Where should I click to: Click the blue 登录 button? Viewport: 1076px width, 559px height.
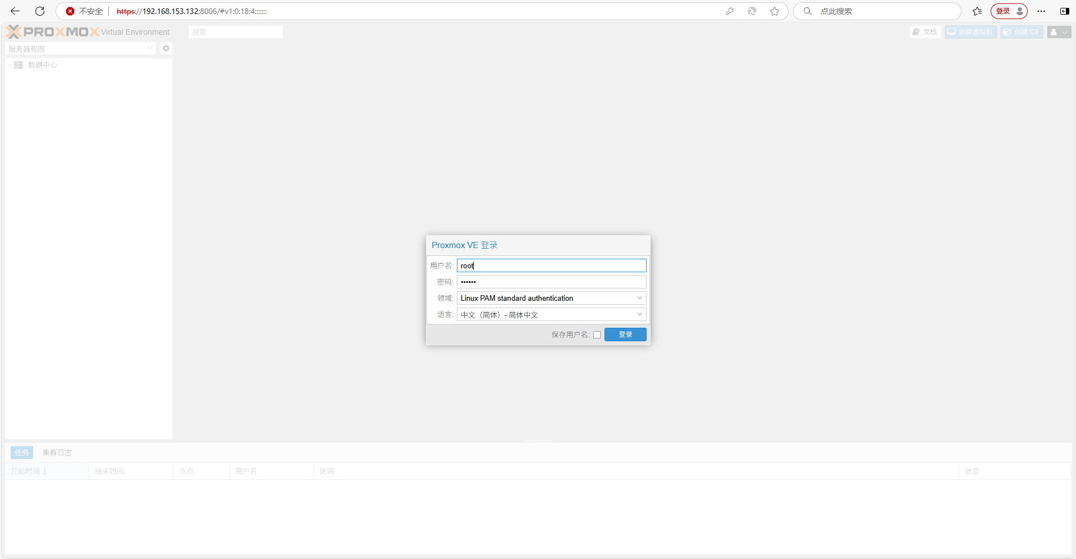point(625,335)
